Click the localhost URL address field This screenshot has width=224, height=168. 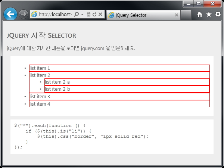click(x=55, y=14)
